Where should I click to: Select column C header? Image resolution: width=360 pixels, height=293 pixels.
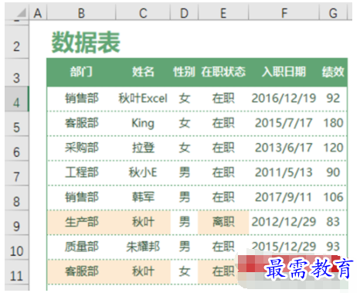pyautogui.click(x=143, y=12)
